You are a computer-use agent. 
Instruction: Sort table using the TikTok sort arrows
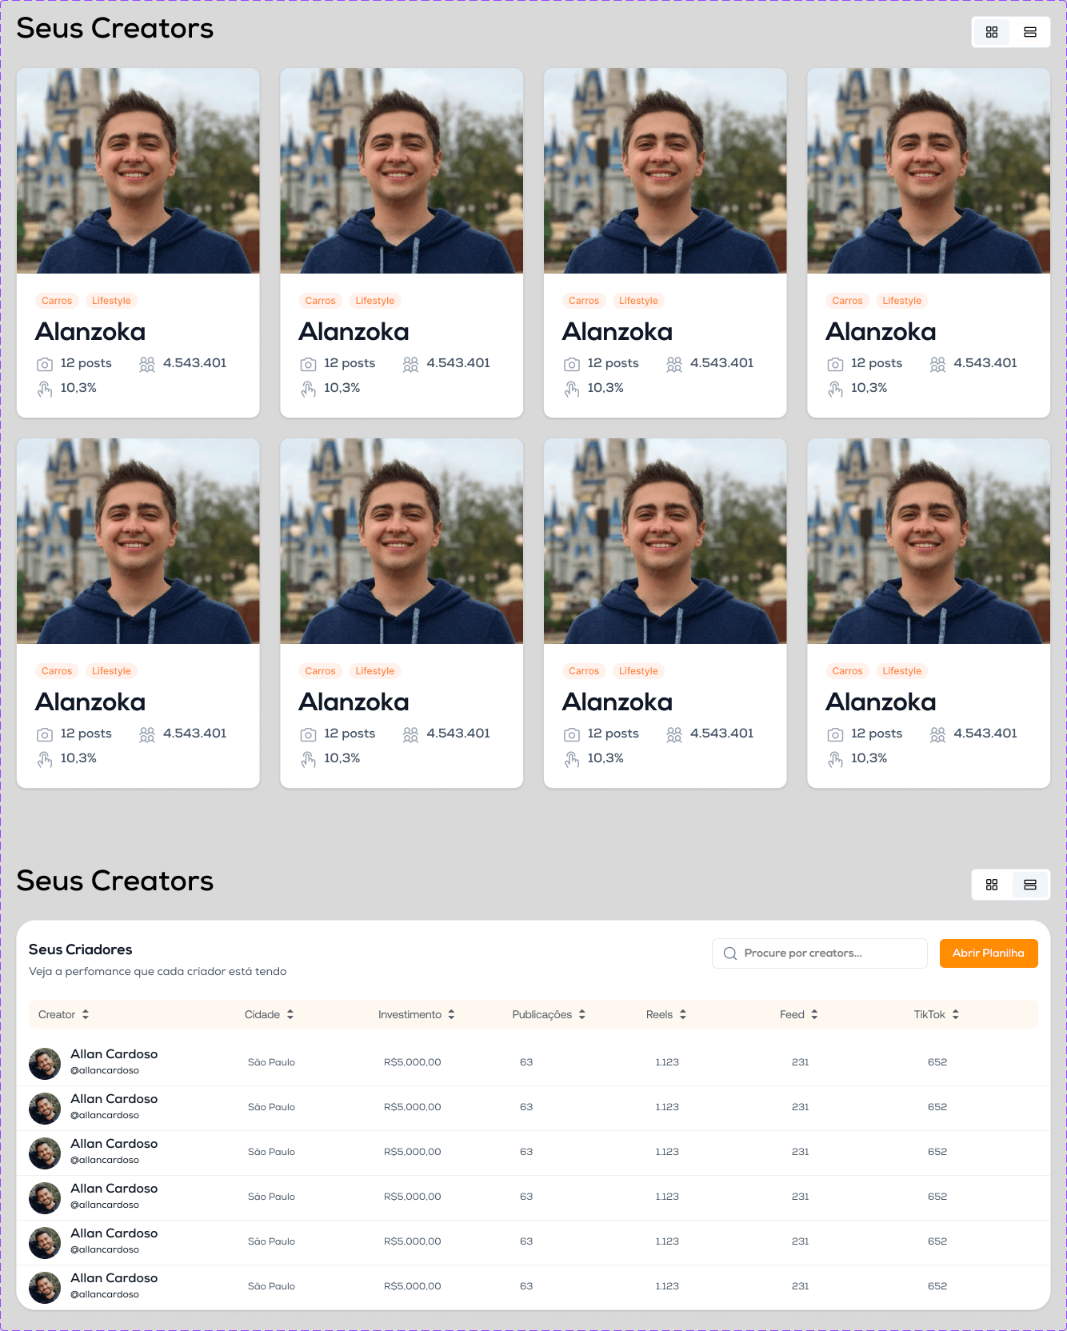coord(955,1014)
